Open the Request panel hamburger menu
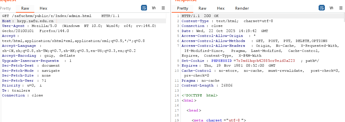The image size is (345, 122). pyautogui.click(x=163, y=8)
